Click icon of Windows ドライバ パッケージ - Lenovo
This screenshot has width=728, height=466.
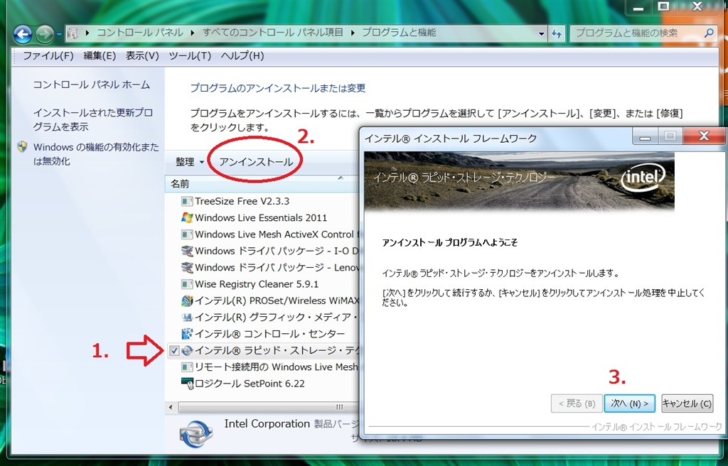tap(187, 268)
